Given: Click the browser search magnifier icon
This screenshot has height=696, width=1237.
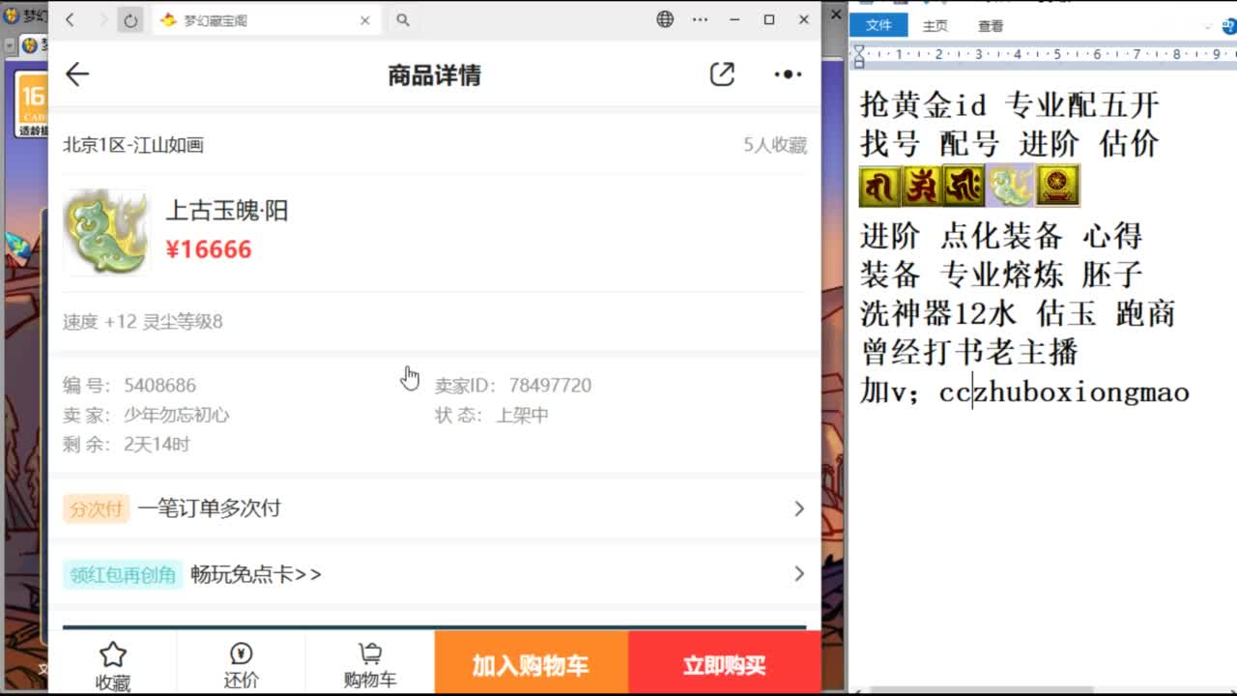Looking at the screenshot, I should [x=403, y=20].
